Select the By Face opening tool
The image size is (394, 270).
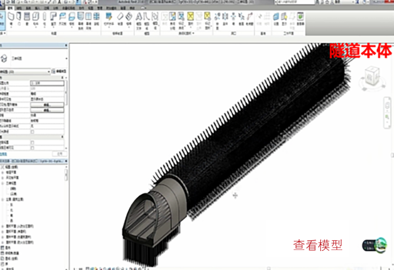(x=217, y=20)
